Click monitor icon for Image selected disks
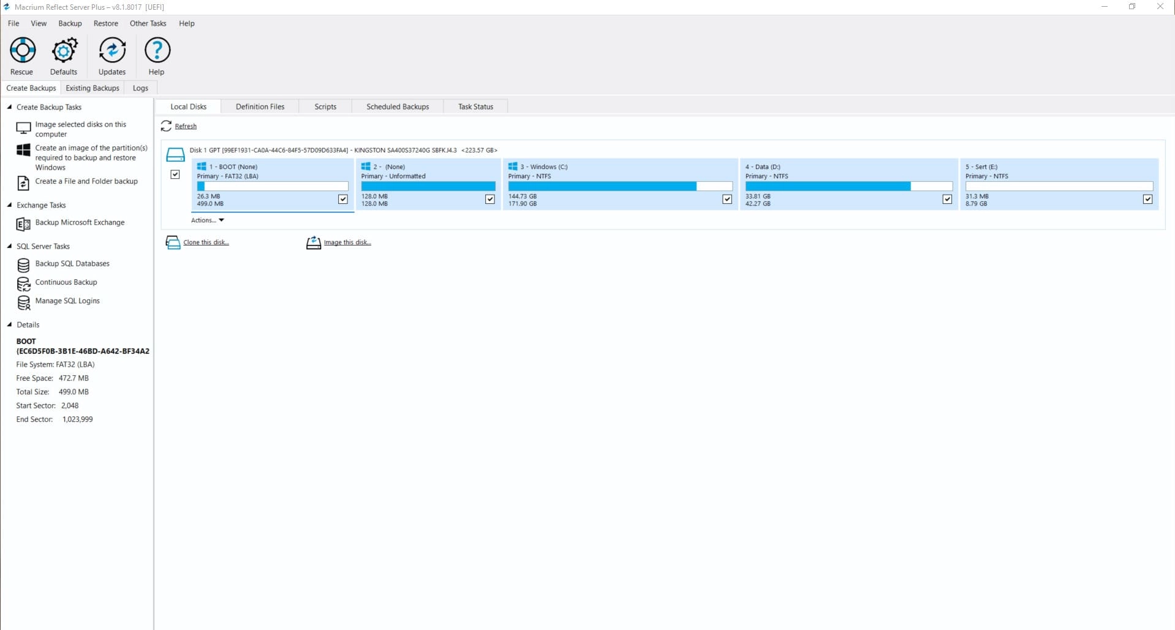1175x630 pixels. [23, 128]
